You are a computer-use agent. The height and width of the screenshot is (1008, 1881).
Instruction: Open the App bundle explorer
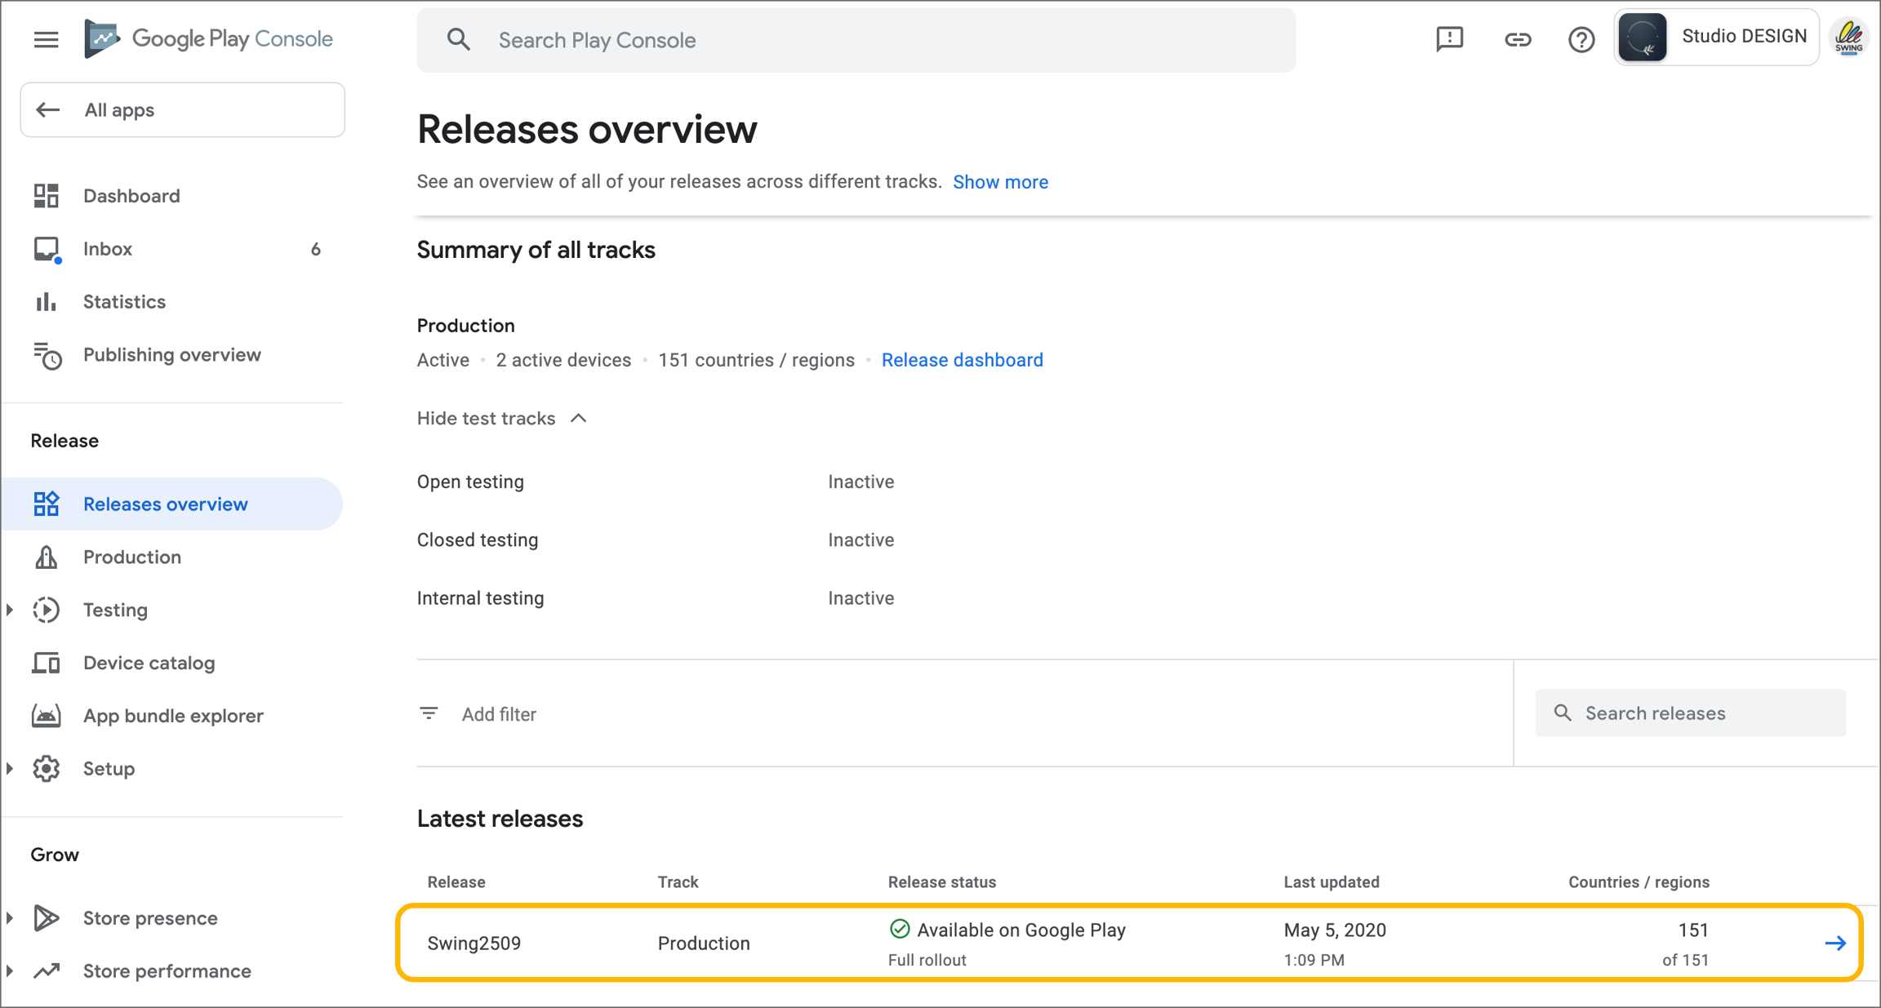coord(173,716)
